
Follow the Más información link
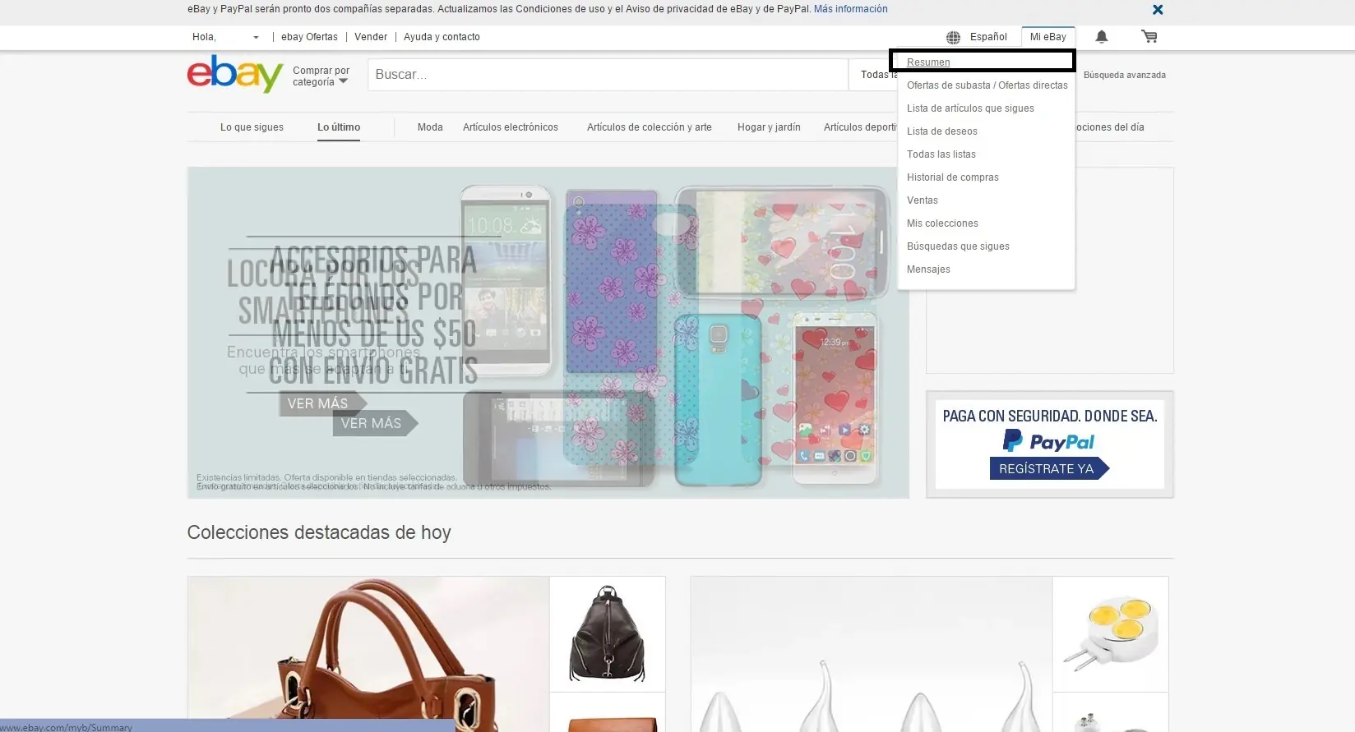(851, 9)
